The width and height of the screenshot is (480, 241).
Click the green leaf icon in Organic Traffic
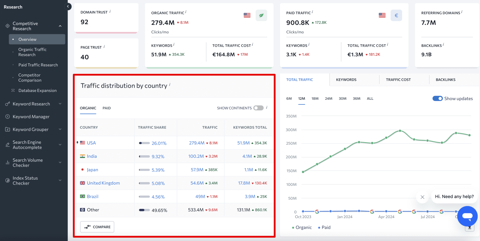tap(261, 15)
